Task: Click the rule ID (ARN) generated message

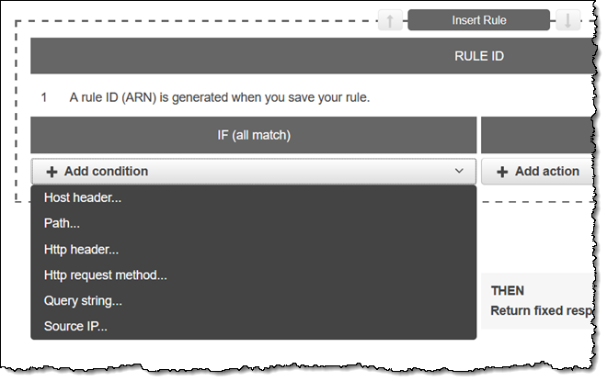Action: click(219, 97)
